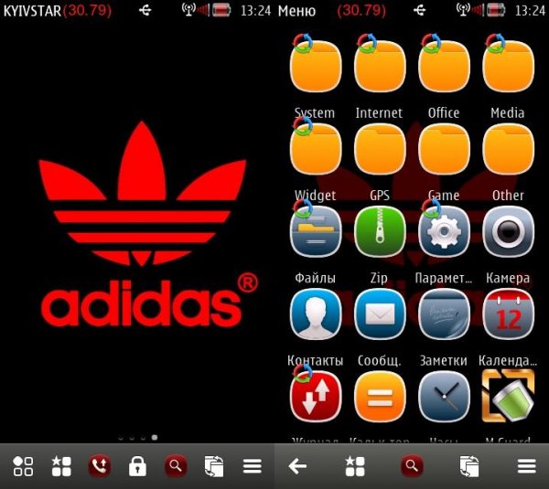Open Сообщ. messaging envelope icon
Image resolution: width=549 pixels, height=489 pixels.
(380, 314)
